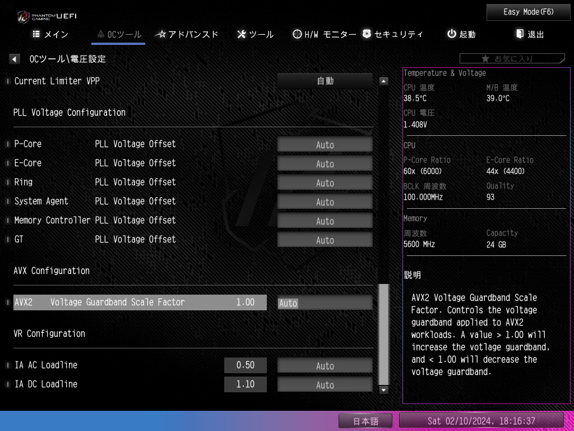Viewport: 574px width, 431px height.
Task: Open the H/W モニター tab
Action: (325, 34)
